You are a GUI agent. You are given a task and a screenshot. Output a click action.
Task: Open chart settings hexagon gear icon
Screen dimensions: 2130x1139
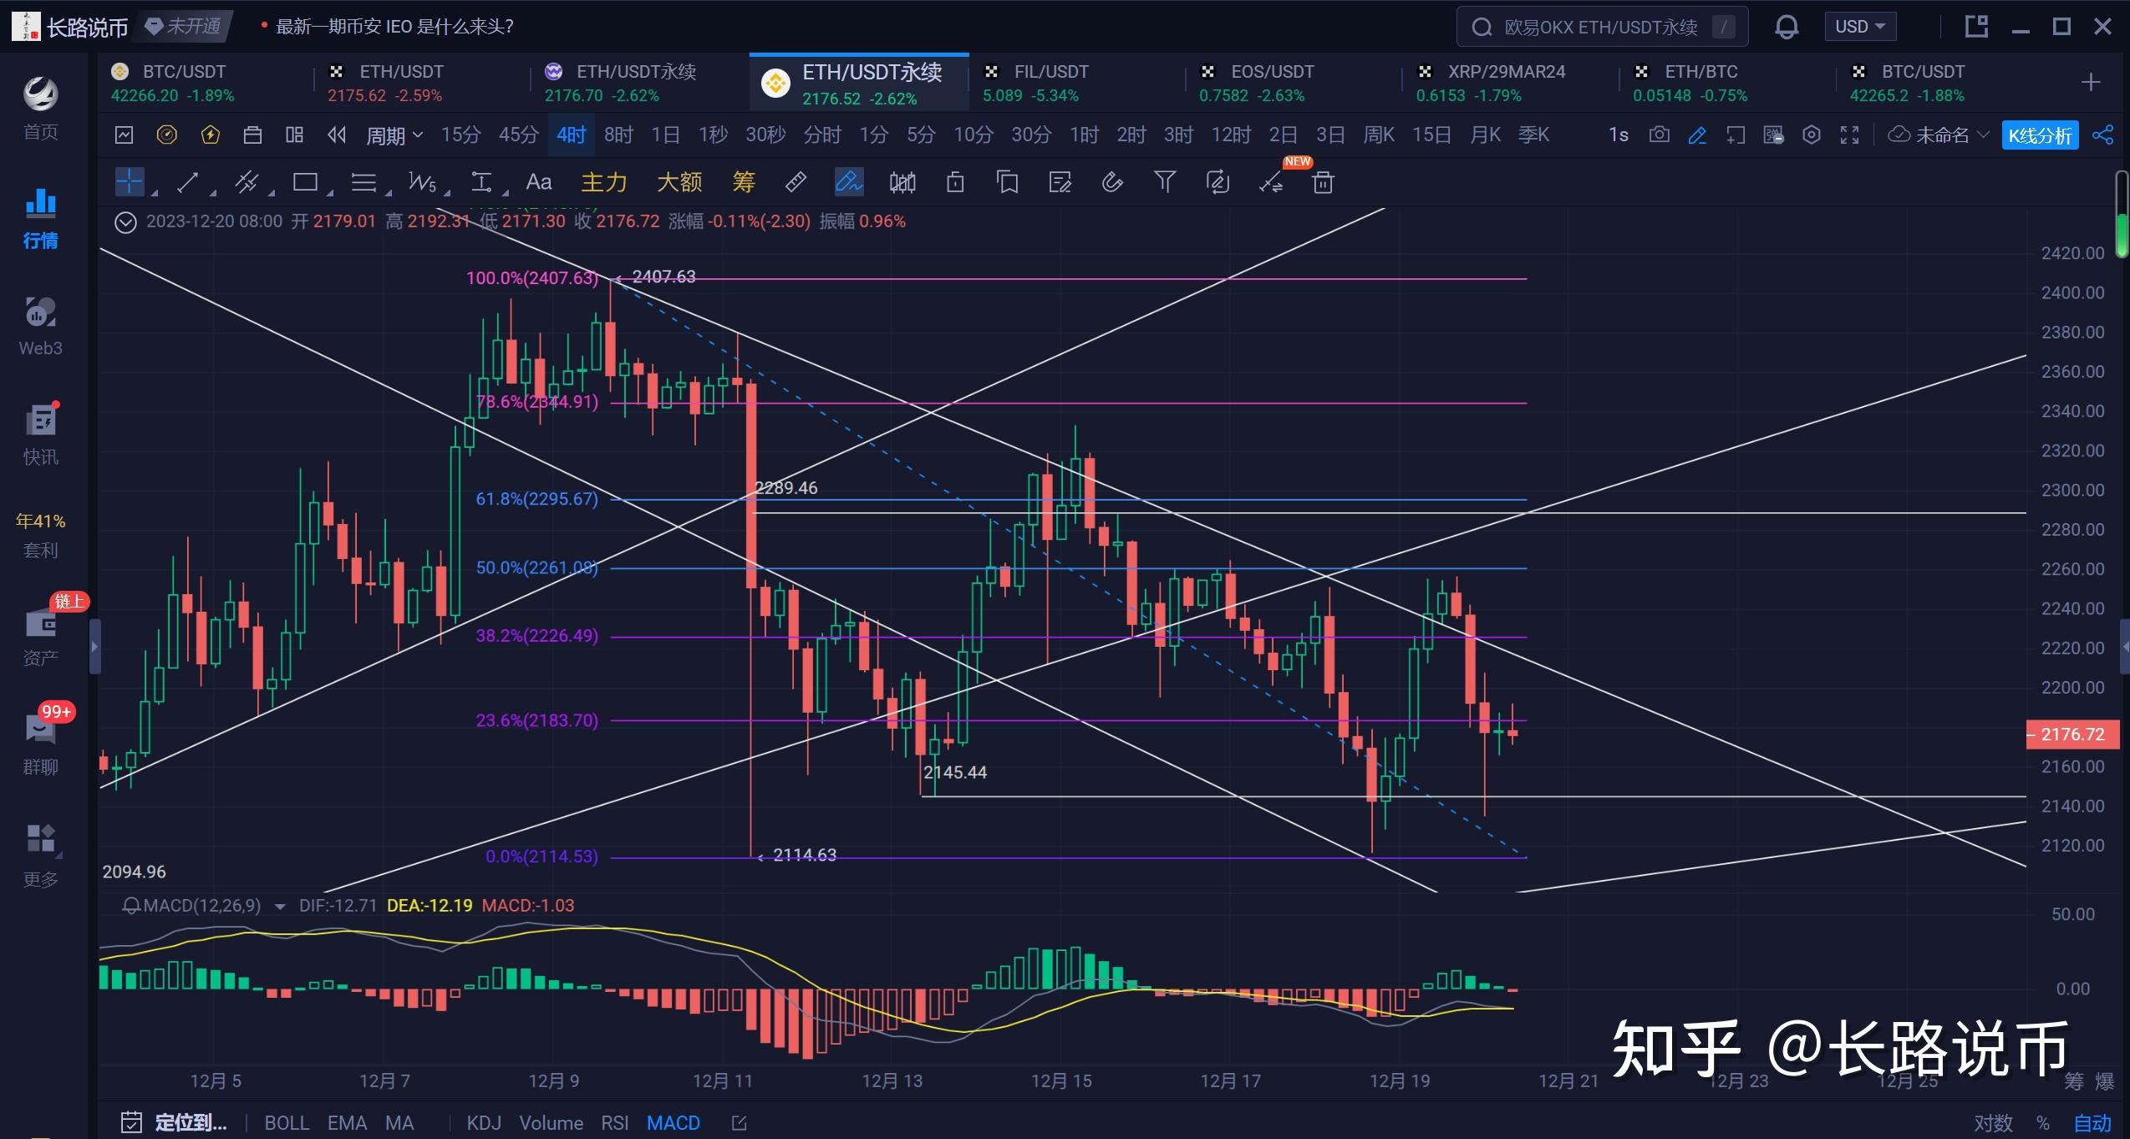tap(1811, 135)
